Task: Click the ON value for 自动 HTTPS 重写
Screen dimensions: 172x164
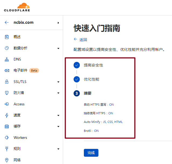Action: pyautogui.click(x=111, y=105)
